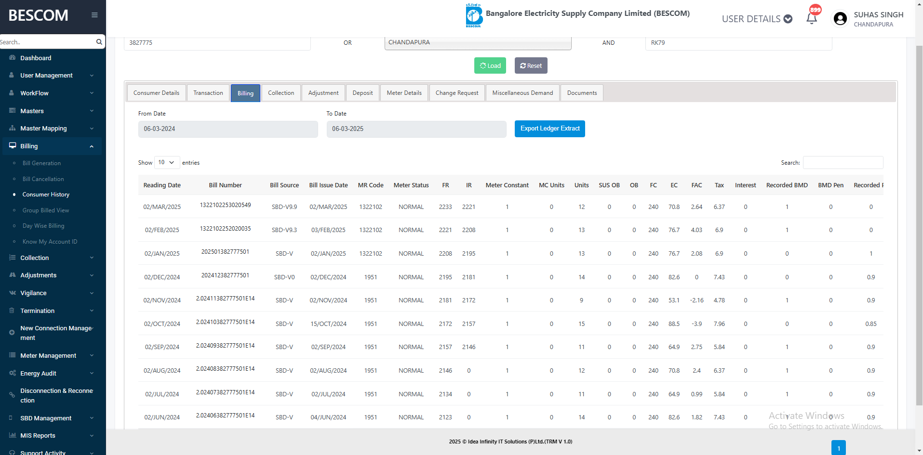This screenshot has height=455, width=923.
Task: Expand the WorkFlow menu chevron
Action: pos(92,93)
